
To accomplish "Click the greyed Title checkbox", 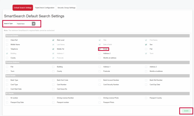I will [100, 40].
